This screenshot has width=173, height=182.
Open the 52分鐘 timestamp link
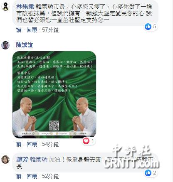point(50,176)
